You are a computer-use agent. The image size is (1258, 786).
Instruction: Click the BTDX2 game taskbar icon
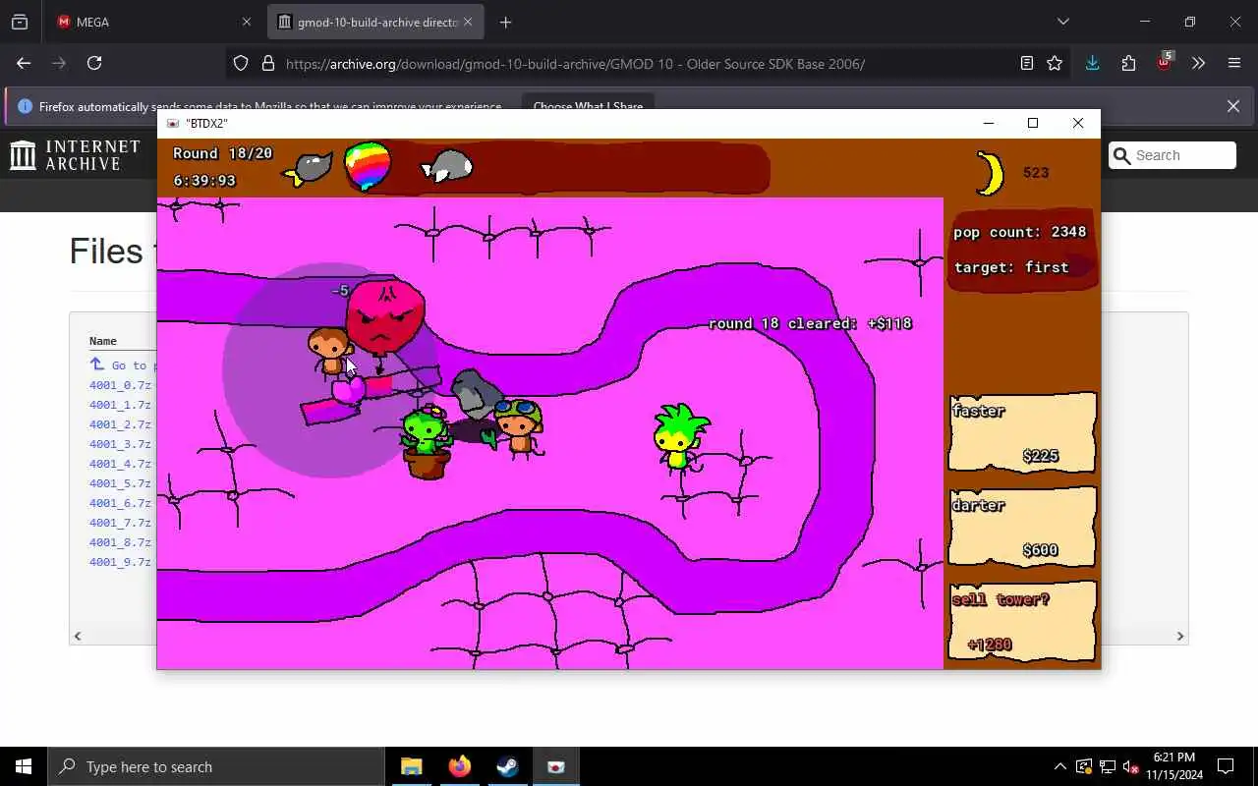pos(555,766)
